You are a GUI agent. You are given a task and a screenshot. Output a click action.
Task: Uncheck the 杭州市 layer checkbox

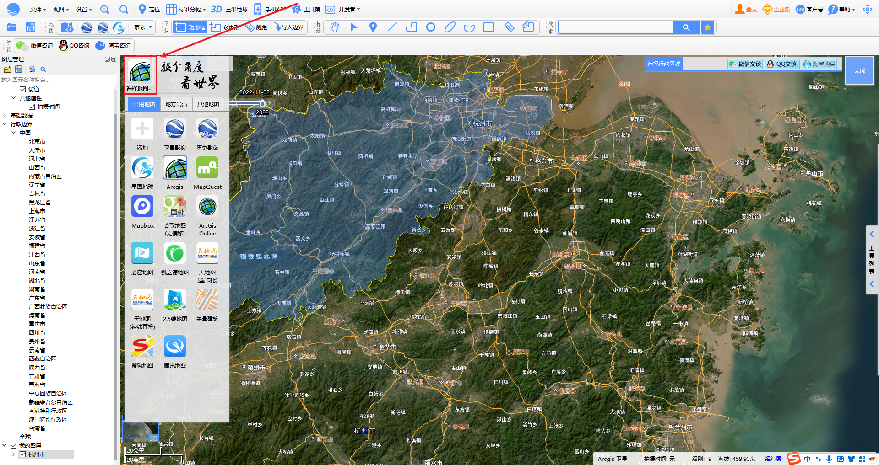(x=22, y=454)
